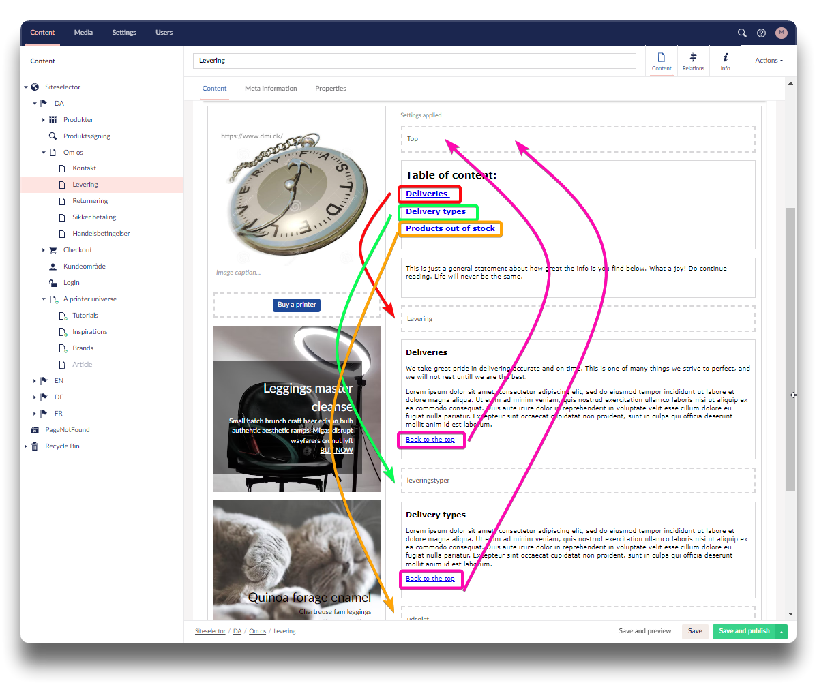817x685 pixels.
Task: Click the Levering page name field
Action: coord(414,61)
